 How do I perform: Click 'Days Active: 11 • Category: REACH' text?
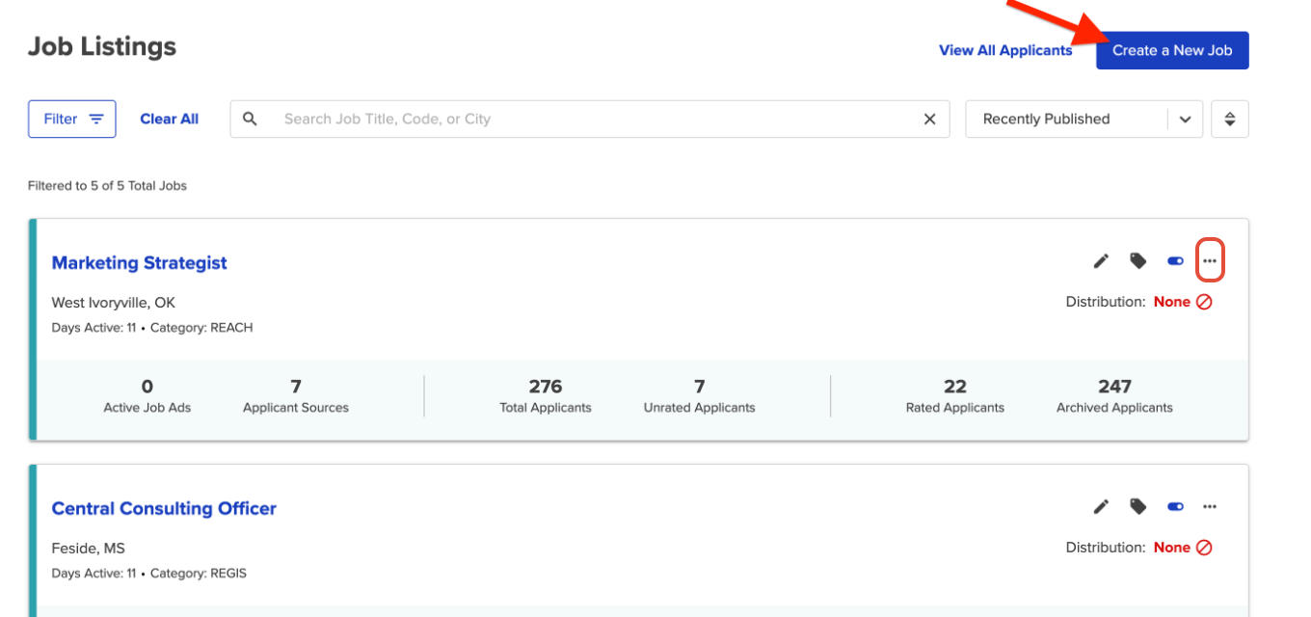152,328
